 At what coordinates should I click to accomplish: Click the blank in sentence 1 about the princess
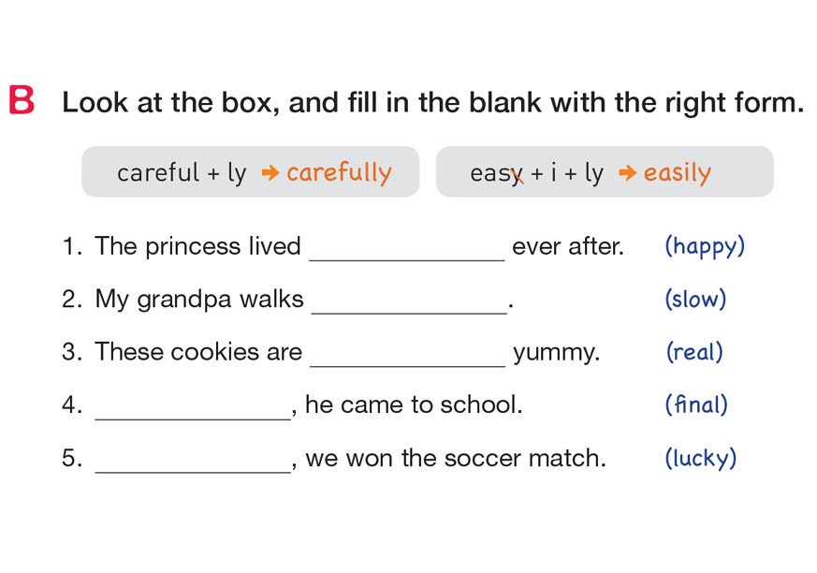(x=406, y=249)
